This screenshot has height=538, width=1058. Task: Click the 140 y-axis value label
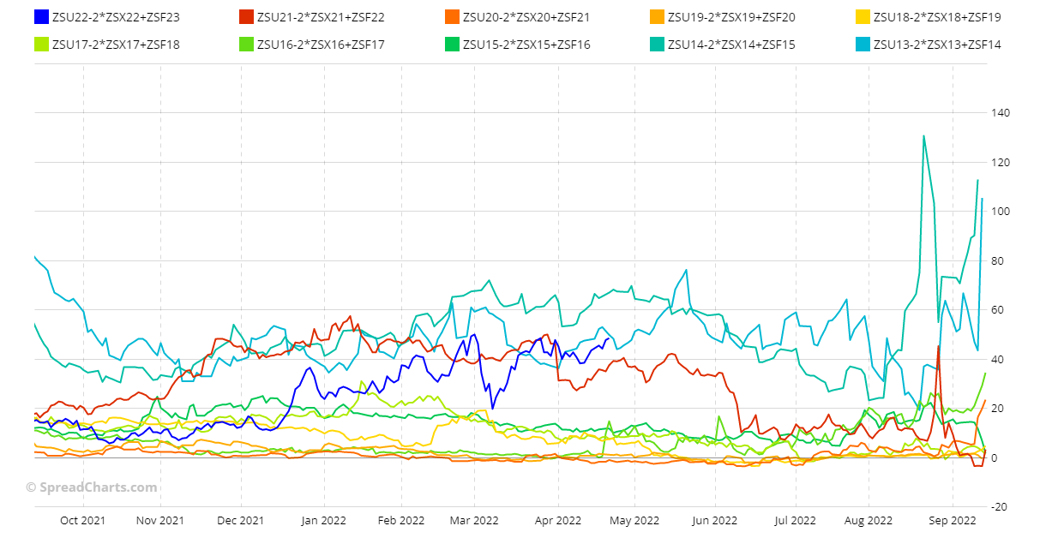(x=1001, y=113)
